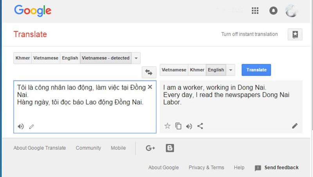Click the blue Translate button
Image resolution: width=313 pixels, height=177 pixels.
tap(256, 70)
